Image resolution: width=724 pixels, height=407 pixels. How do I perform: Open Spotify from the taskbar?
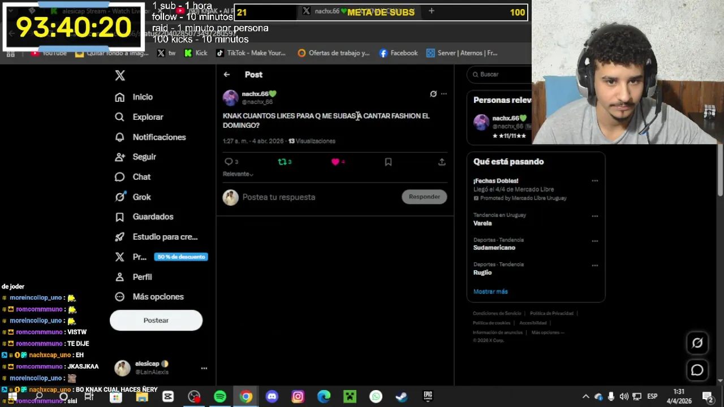[x=220, y=397]
